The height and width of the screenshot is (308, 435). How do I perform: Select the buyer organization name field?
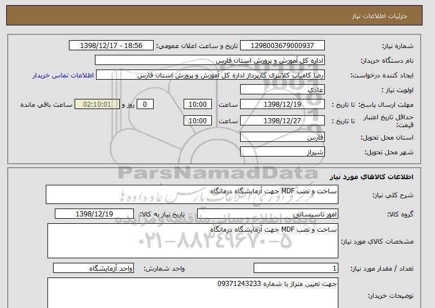click(x=210, y=60)
